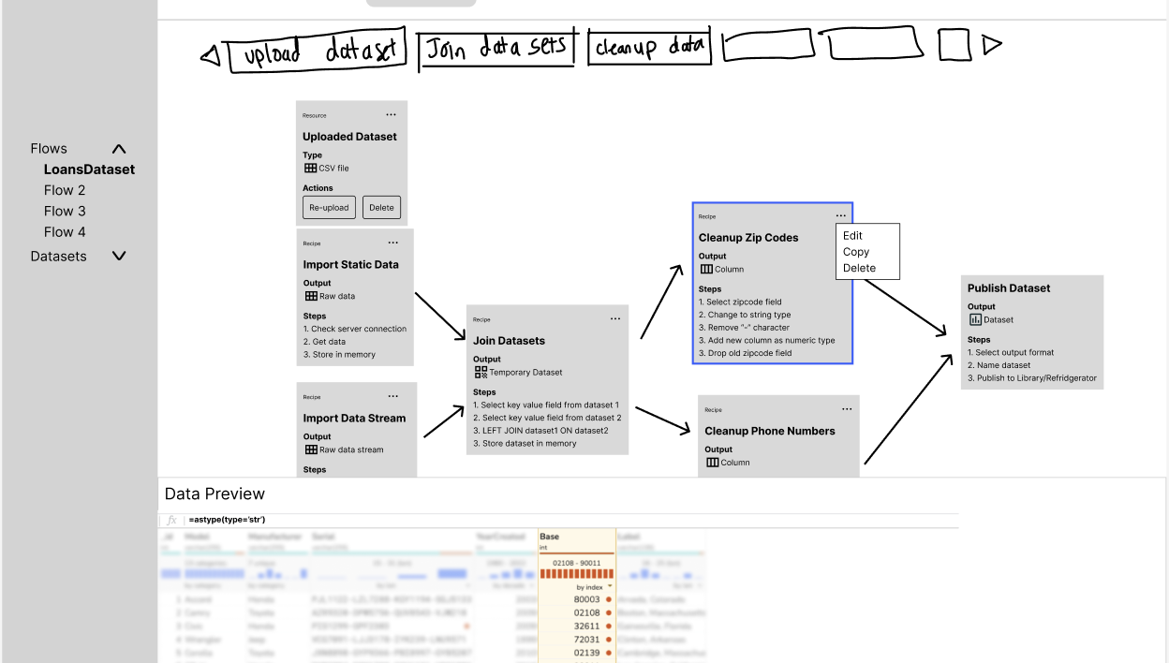
Task: Click the Base column header
Action: point(550,537)
